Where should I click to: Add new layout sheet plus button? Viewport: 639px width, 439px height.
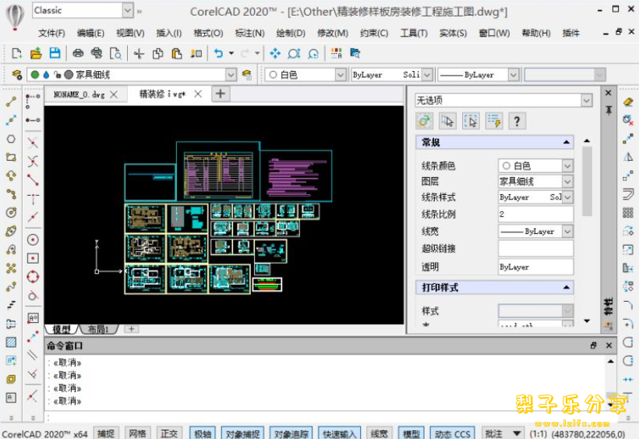point(132,328)
